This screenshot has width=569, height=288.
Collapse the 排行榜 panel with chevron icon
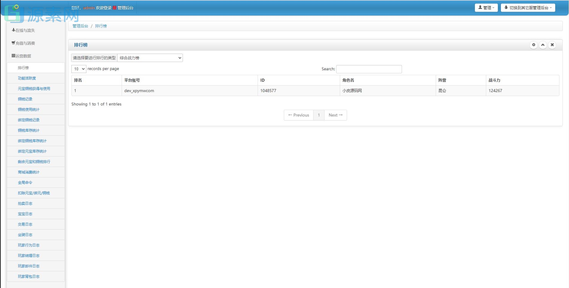(543, 45)
